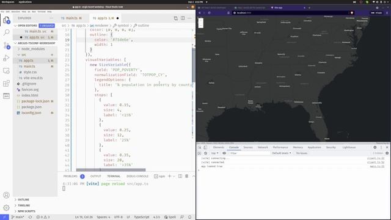Open the Elements tab in DevTools

tap(219, 147)
